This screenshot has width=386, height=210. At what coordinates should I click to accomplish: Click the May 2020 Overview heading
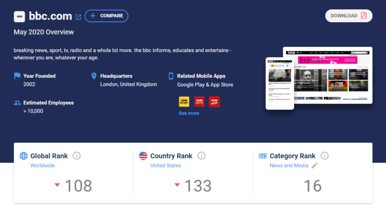(44, 32)
